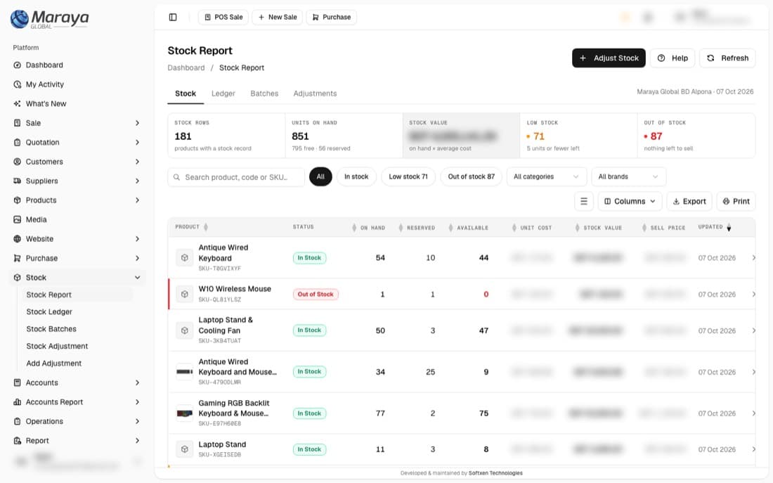Open What's New in sidebar
Screen dimensions: 773x483
pyautogui.click(x=46, y=103)
